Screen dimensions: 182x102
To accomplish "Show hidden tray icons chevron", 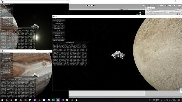I will pyautogui.click(x=165, y=100).
